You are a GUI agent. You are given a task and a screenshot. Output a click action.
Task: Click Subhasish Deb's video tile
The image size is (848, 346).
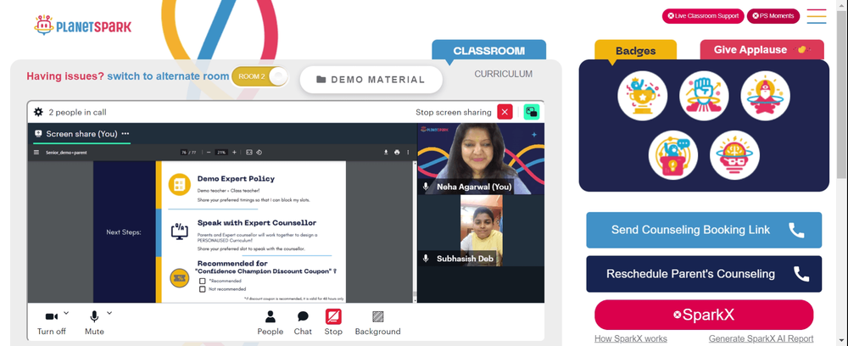[x=482, y=231]
